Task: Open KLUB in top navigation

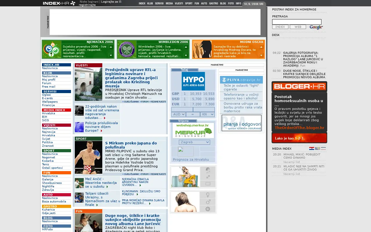Action: click(x=150, y=3)
